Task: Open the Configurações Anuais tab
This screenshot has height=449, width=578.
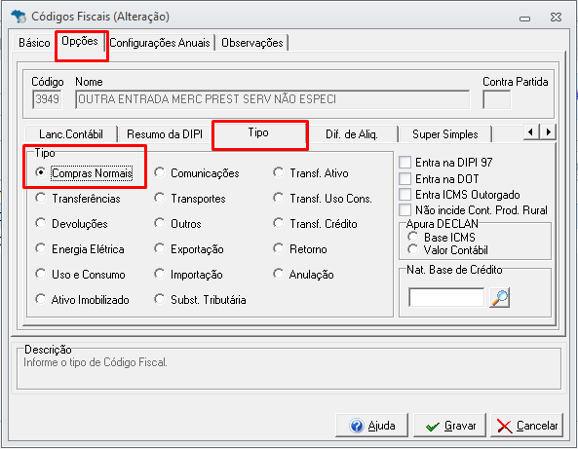Action: tap(160, 43)
